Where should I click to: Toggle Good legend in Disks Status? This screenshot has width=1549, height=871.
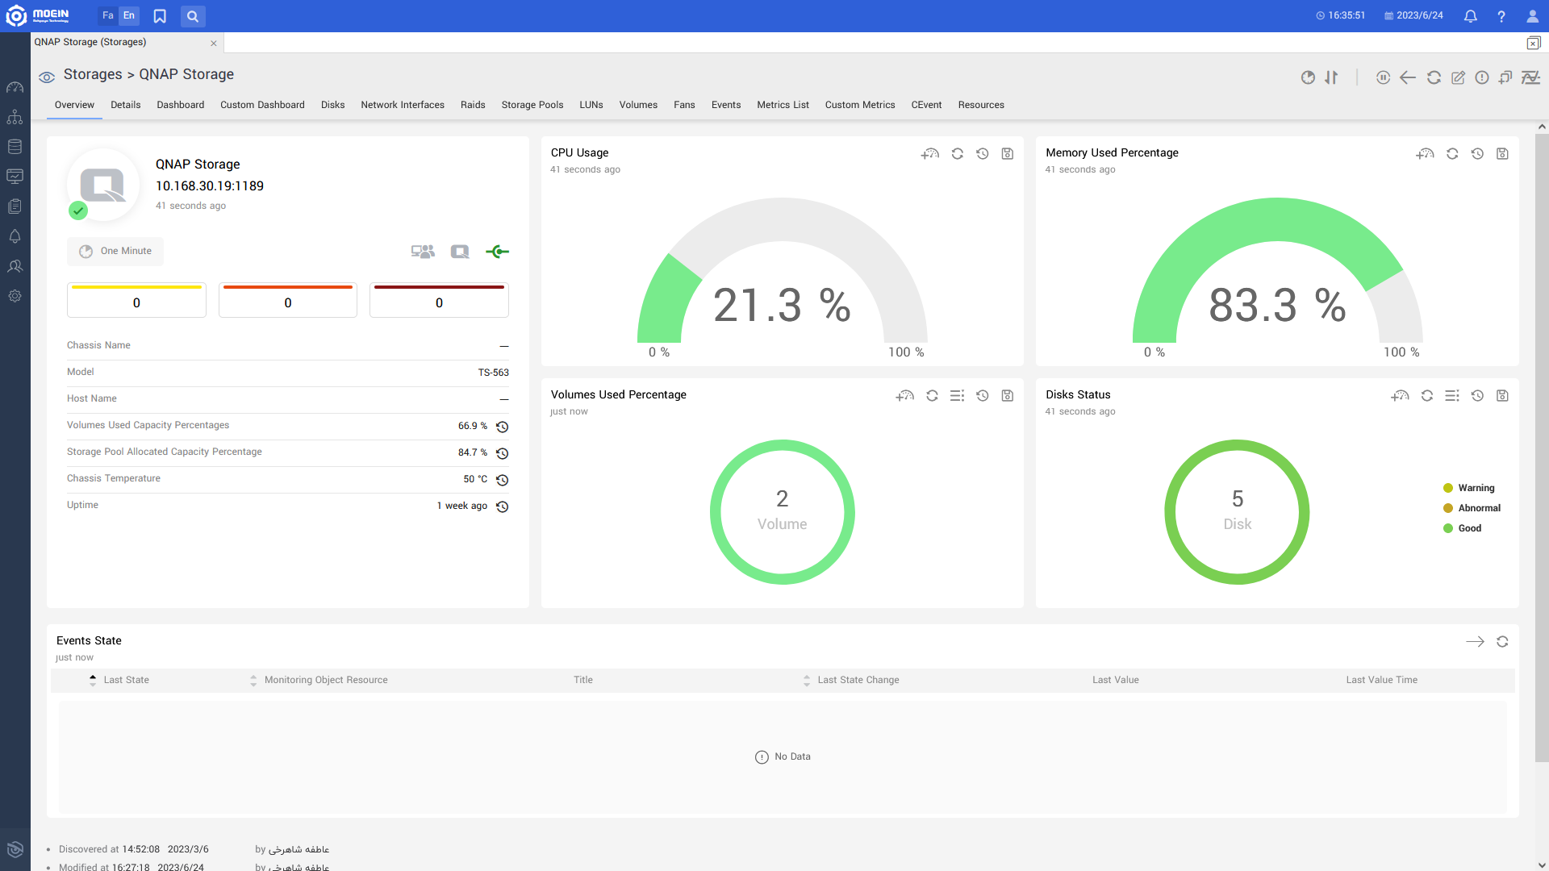click(1463, 528)
